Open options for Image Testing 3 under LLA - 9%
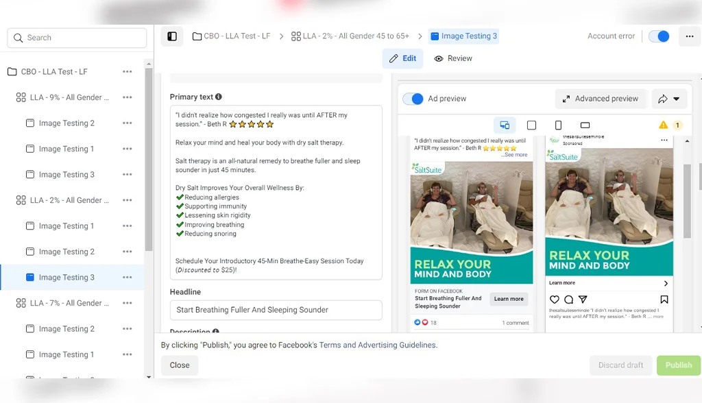This screenshot has height=403, width=702. pyautogui.click(x=127, y=175)
